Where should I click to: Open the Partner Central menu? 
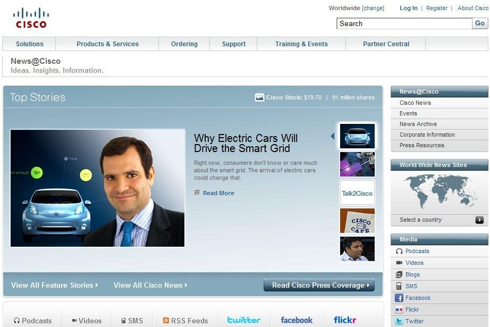pyautogui.click(x=386, y=44)
